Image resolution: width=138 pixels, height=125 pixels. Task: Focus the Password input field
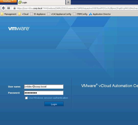44,93
